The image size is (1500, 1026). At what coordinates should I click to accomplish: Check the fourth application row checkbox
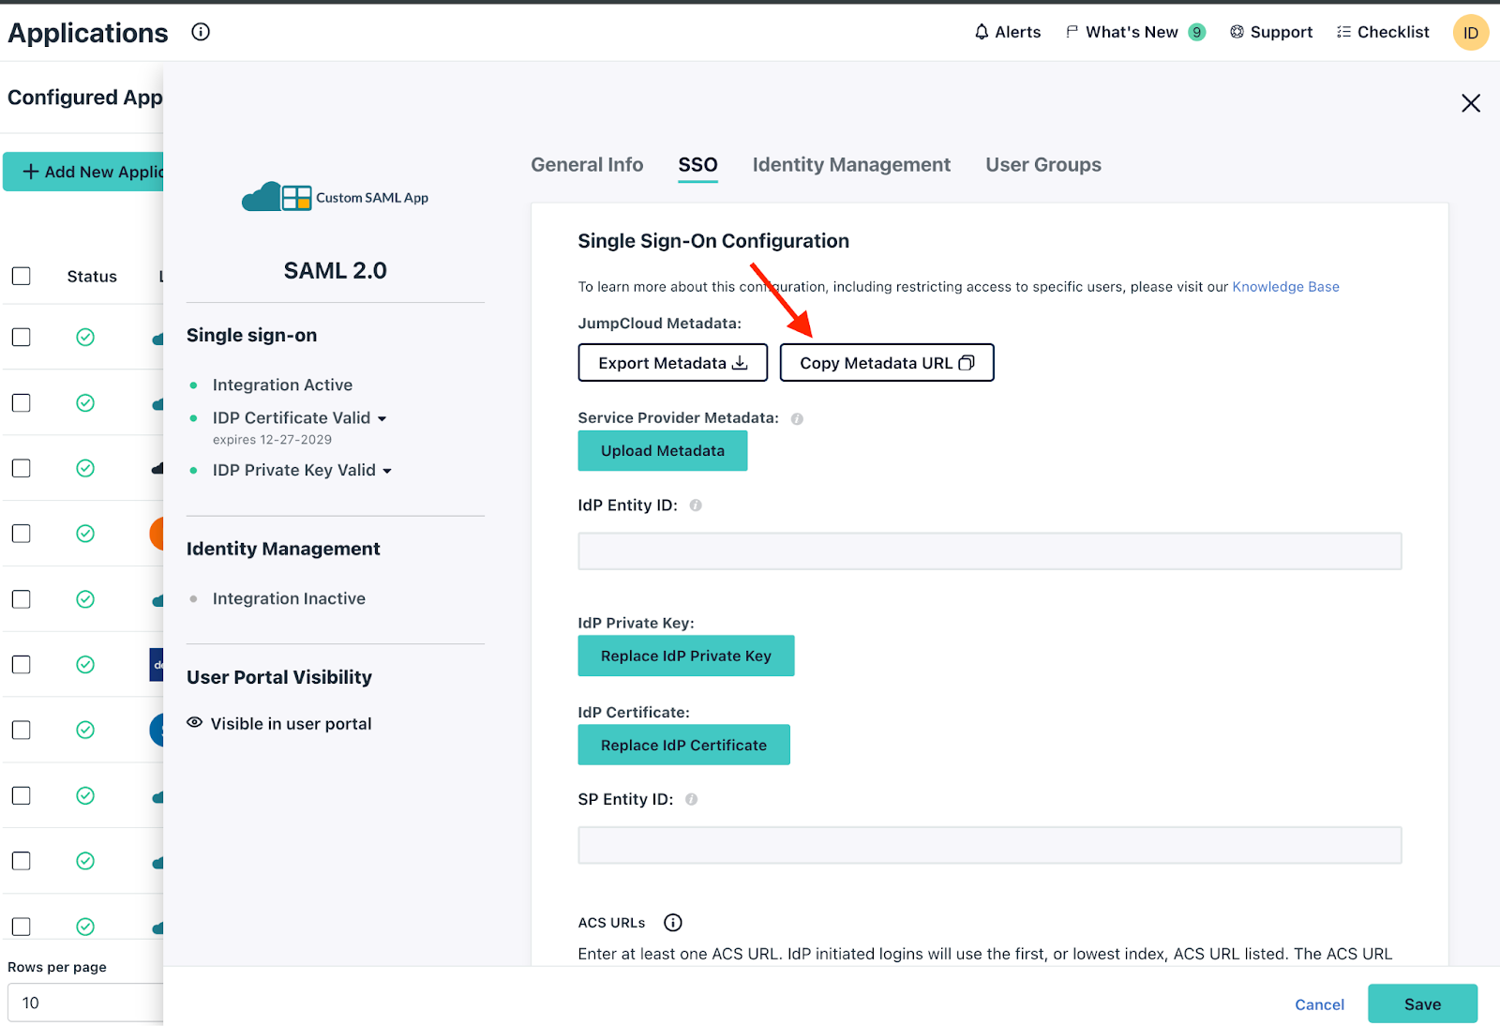tap(21, 534)
